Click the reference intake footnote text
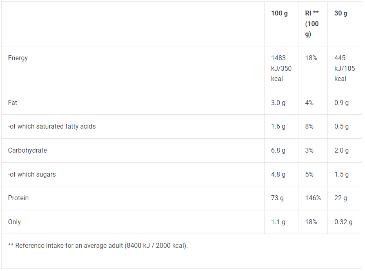The width and height of the screenshot is (365, 271). click(98, 246)
